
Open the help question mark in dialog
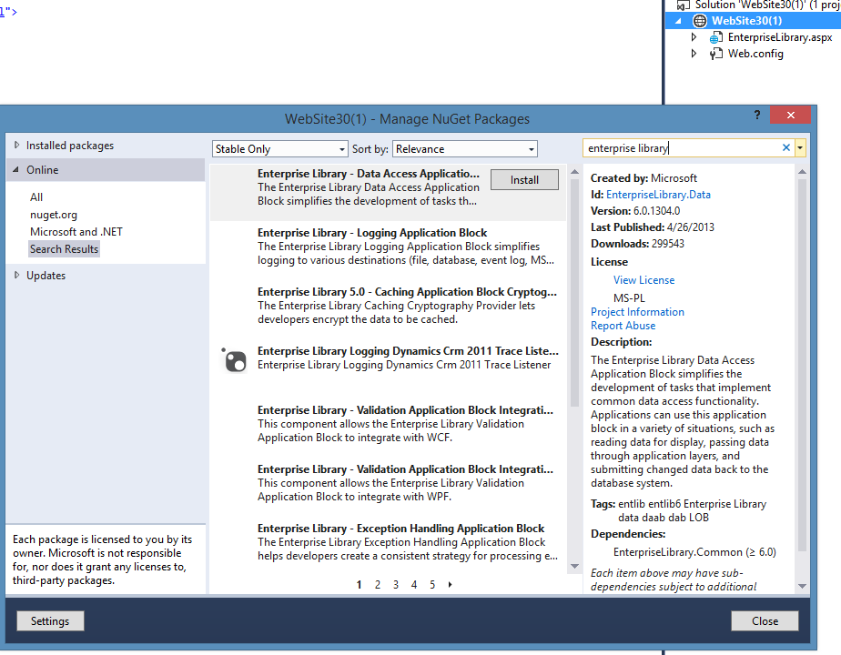pyautogui.click(x=756, y=115)
